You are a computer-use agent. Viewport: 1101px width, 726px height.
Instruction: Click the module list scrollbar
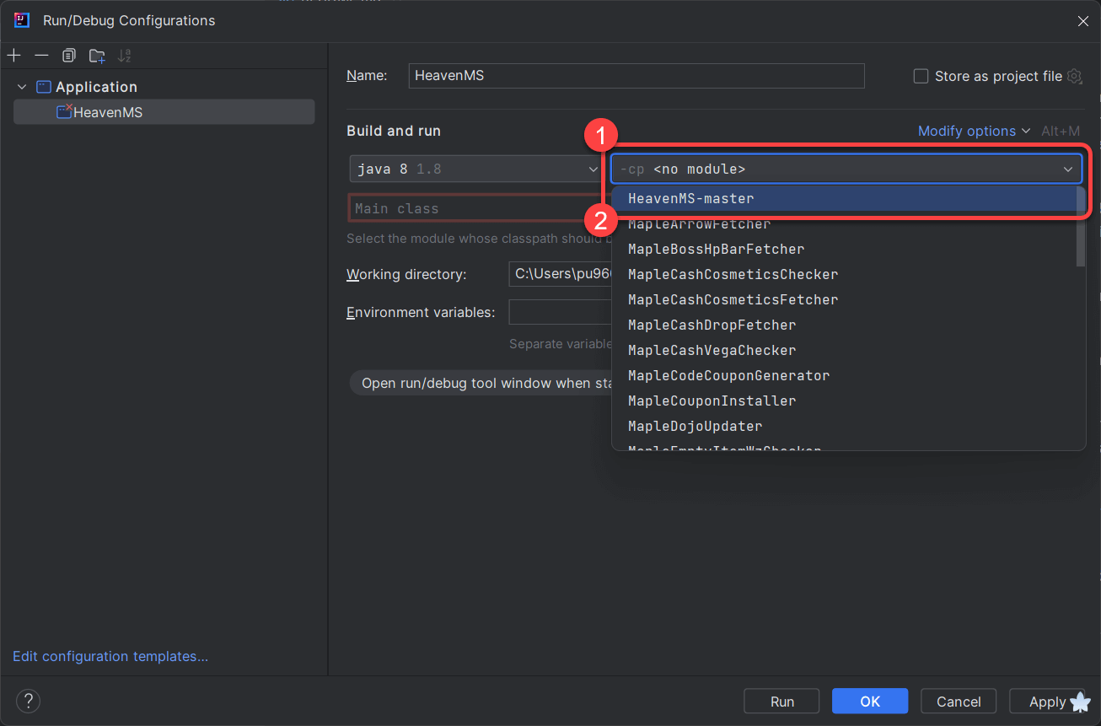coord(1081,226)
